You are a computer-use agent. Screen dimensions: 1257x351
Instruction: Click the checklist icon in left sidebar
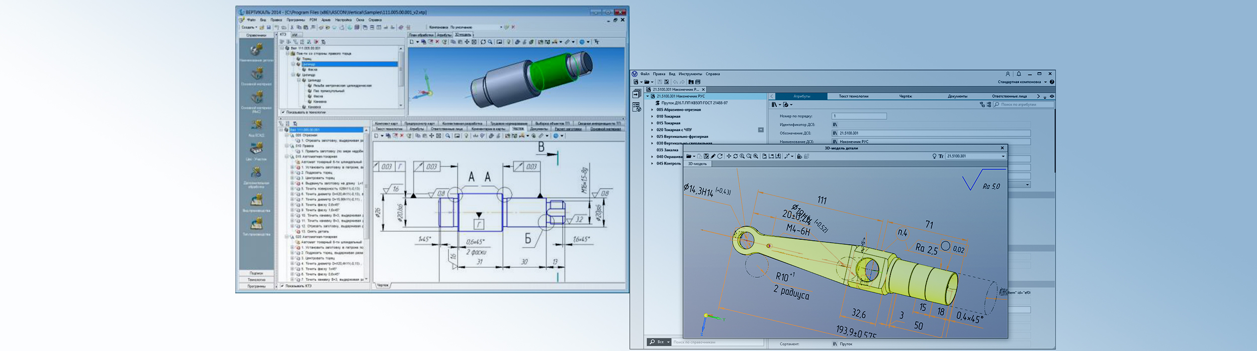[637, 107]
